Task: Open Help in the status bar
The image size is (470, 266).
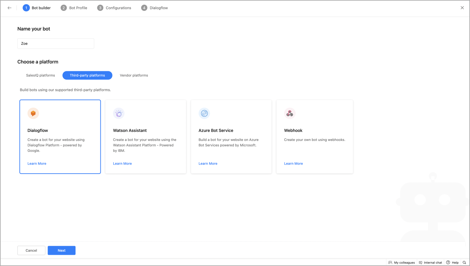Action: click(x=452, y=263)
